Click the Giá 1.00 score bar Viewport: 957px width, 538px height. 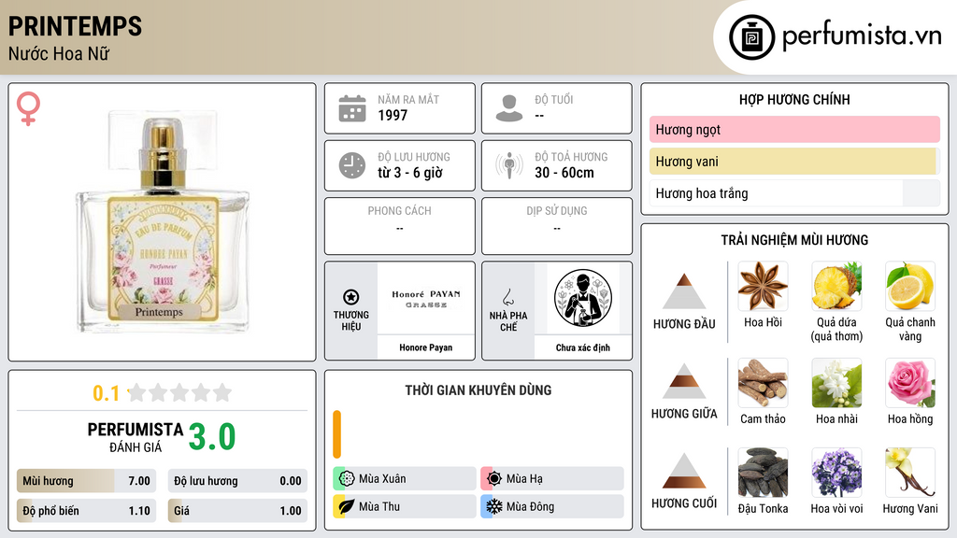[237, 511]
